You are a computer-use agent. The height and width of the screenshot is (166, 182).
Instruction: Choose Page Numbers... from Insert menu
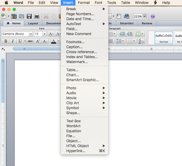tap(84, 14)
